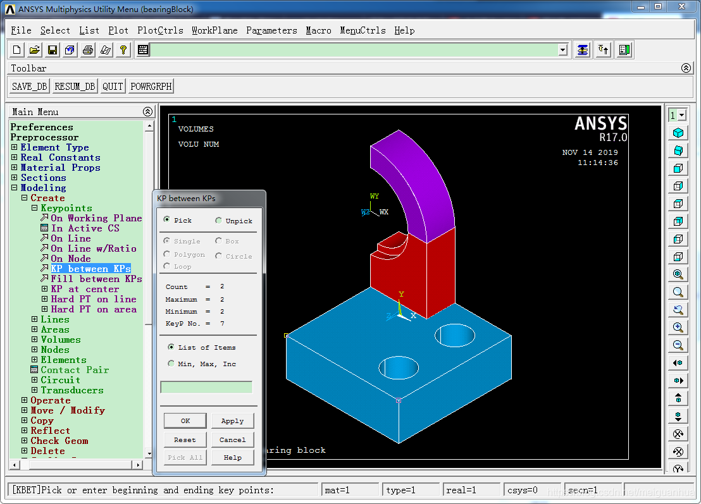Collapse the Main Menu panel chevron

pos(147,112)
